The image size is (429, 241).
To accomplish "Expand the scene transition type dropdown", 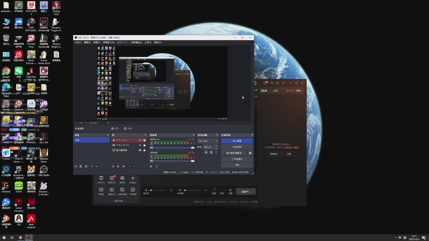I will point(208,141).
